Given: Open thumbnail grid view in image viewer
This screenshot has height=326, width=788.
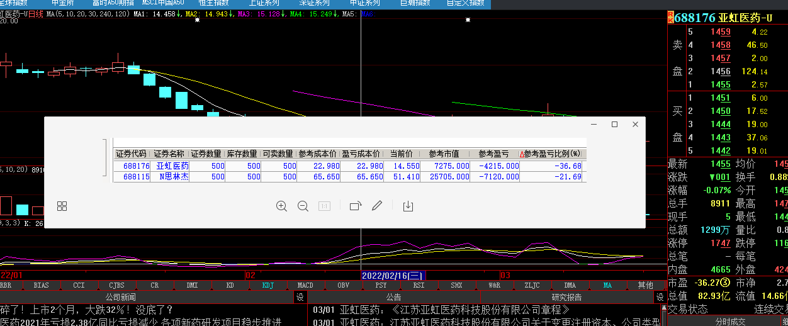Looking at the screenshot, I should [x=62, y=206].
